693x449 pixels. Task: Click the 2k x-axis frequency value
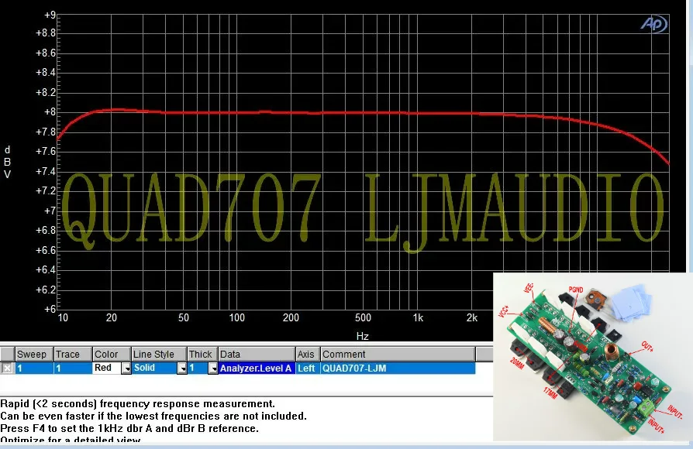click(x=472, y=317)
